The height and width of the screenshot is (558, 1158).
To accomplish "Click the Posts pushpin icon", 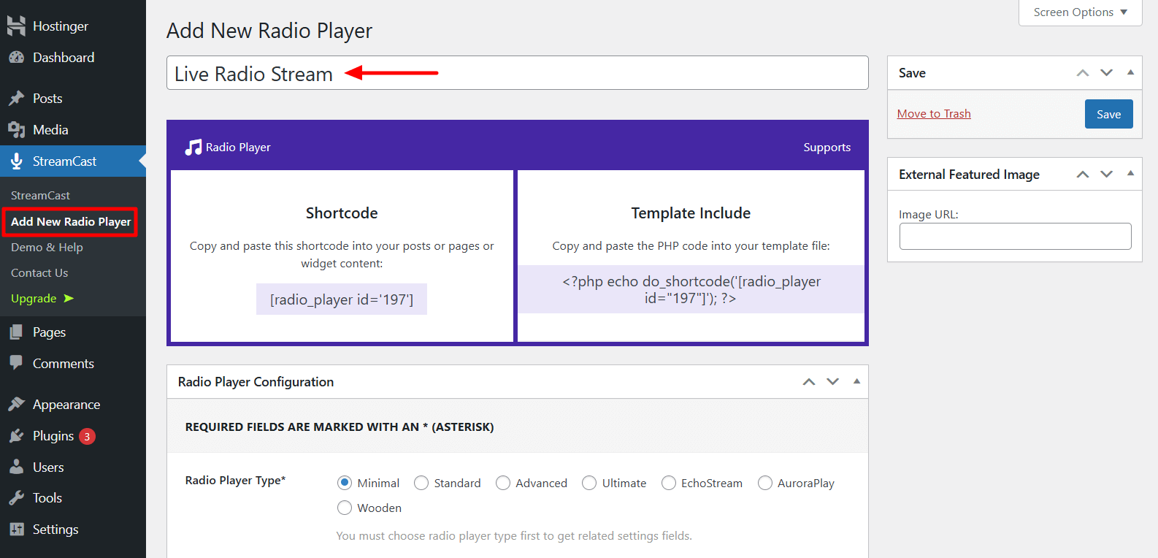I will pos(16,98).
